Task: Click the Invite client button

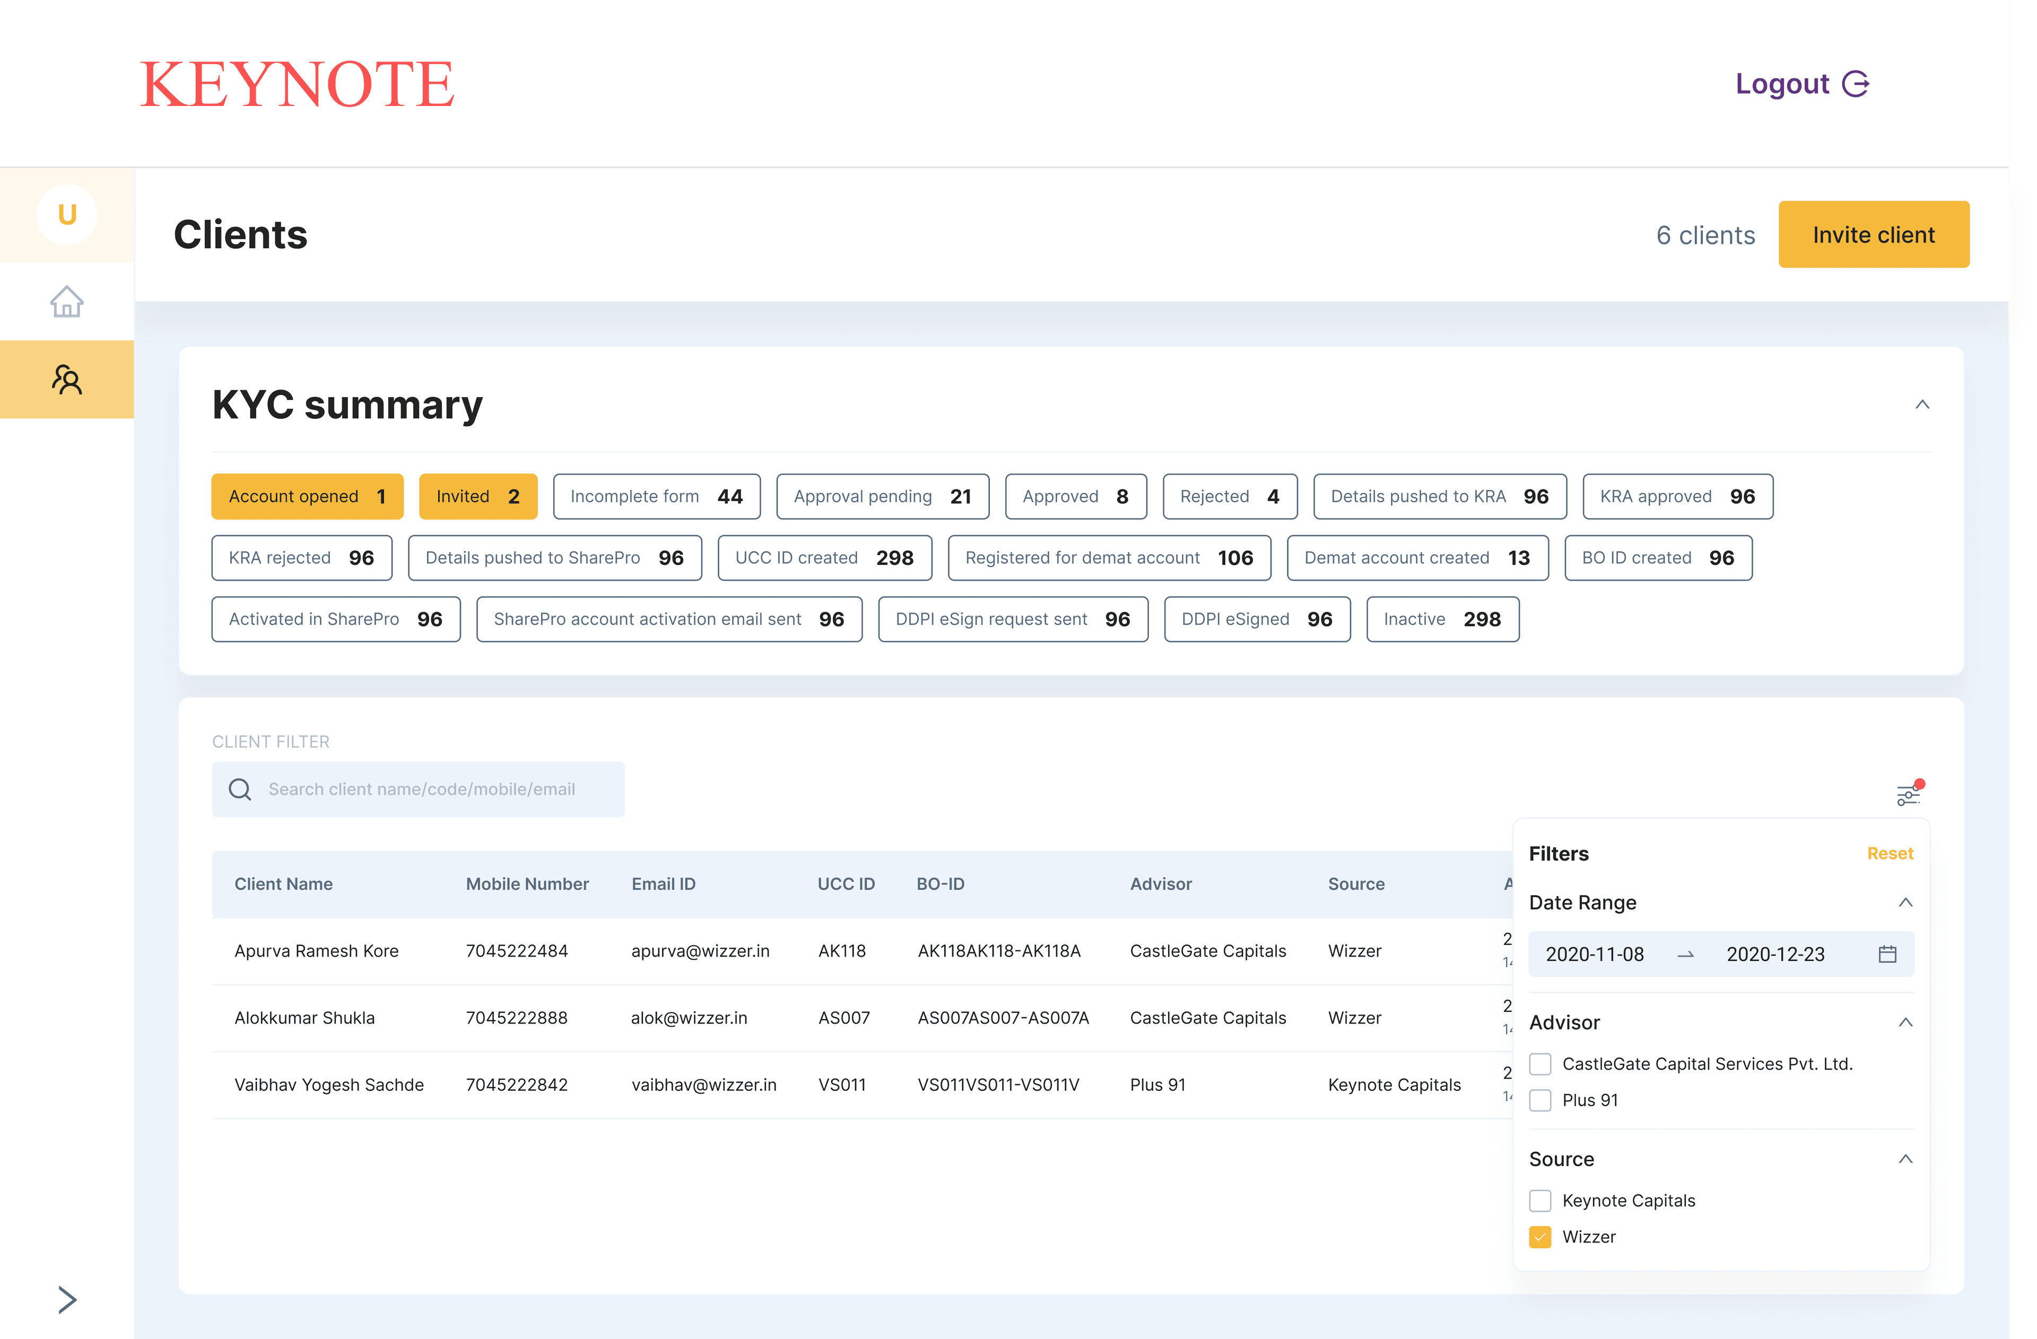Action: 1874,234
